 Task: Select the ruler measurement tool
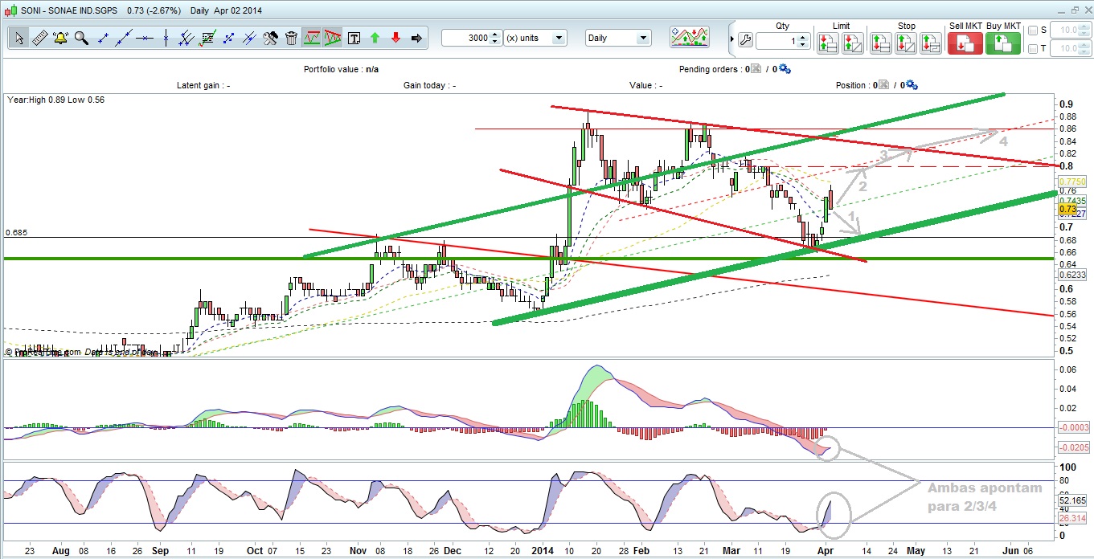click(x=39, y=38)
